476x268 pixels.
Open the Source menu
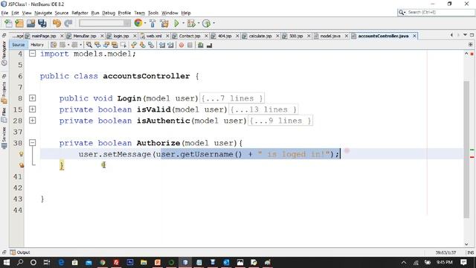61,13
